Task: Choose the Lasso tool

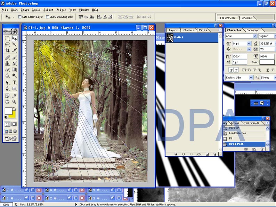Action: click(7, 44)
